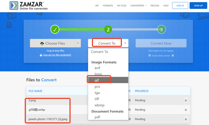Click the 5.png file name

point(32,100)
